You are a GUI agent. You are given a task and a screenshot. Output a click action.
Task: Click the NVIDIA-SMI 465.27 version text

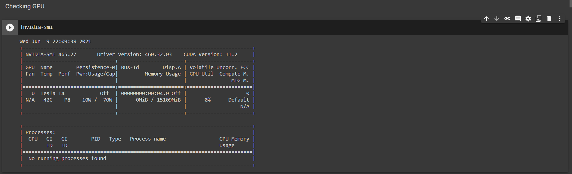click(51, 54)
